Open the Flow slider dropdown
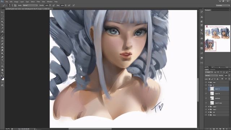Screen dimensions: 231x130 [65, 5]
